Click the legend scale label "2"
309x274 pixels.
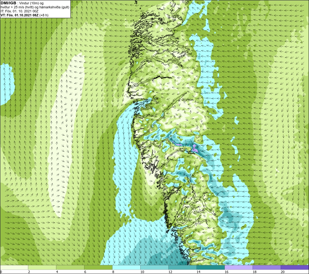point(29,272)
